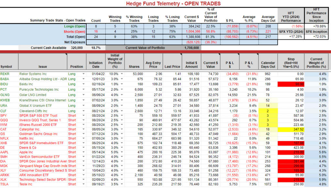Open Initial Weight dropdown for AAPL row
The image size is (331, 188).
(122, 152)
